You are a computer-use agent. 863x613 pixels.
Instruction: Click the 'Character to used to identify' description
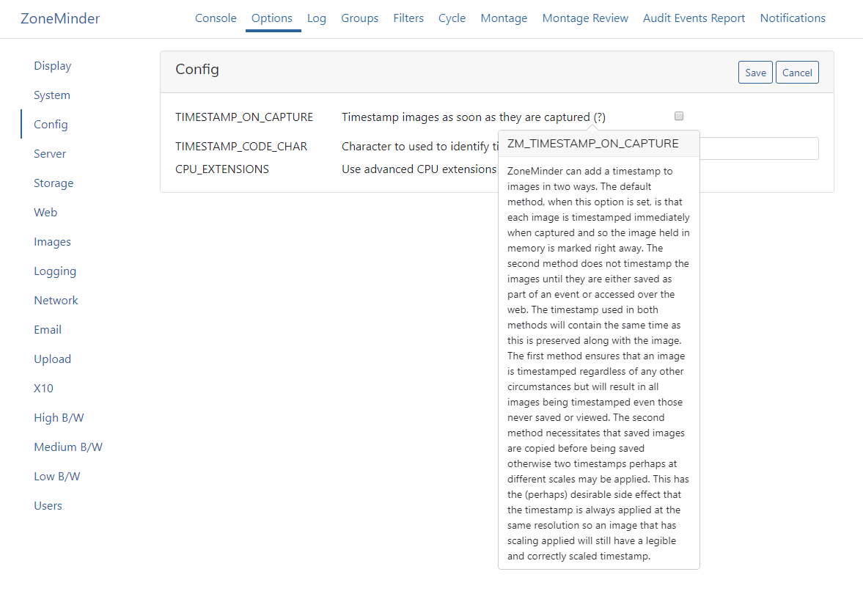[x=420, y=147]
